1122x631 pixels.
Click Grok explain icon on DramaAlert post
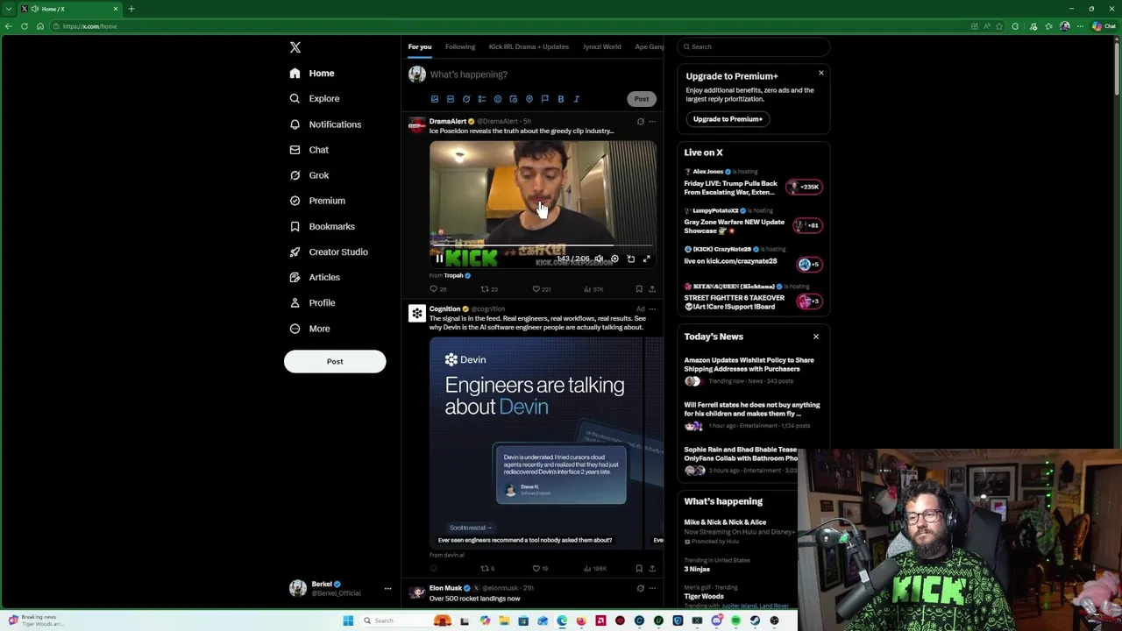640,122
